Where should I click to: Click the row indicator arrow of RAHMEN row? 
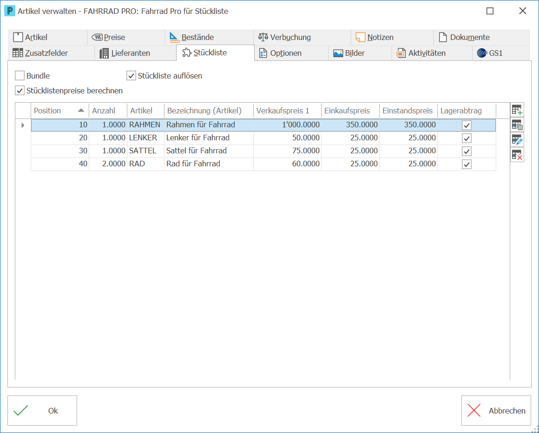click(x=23, y=125)
